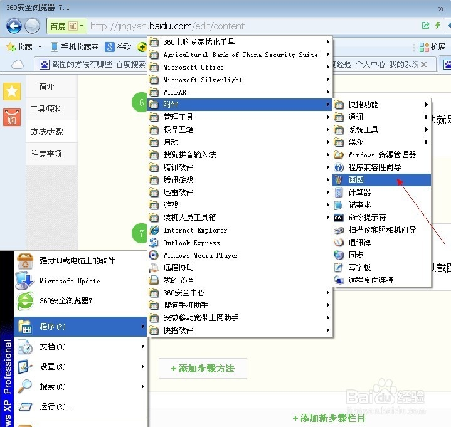Open 程序兼容性向导
Viewport: 451px width, 427px height.
pyautogui.click(x=381, y=167)
